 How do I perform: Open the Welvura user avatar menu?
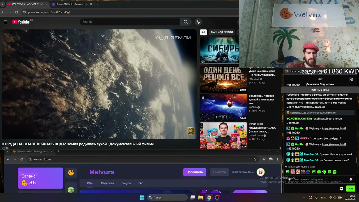tap(261, 172)
